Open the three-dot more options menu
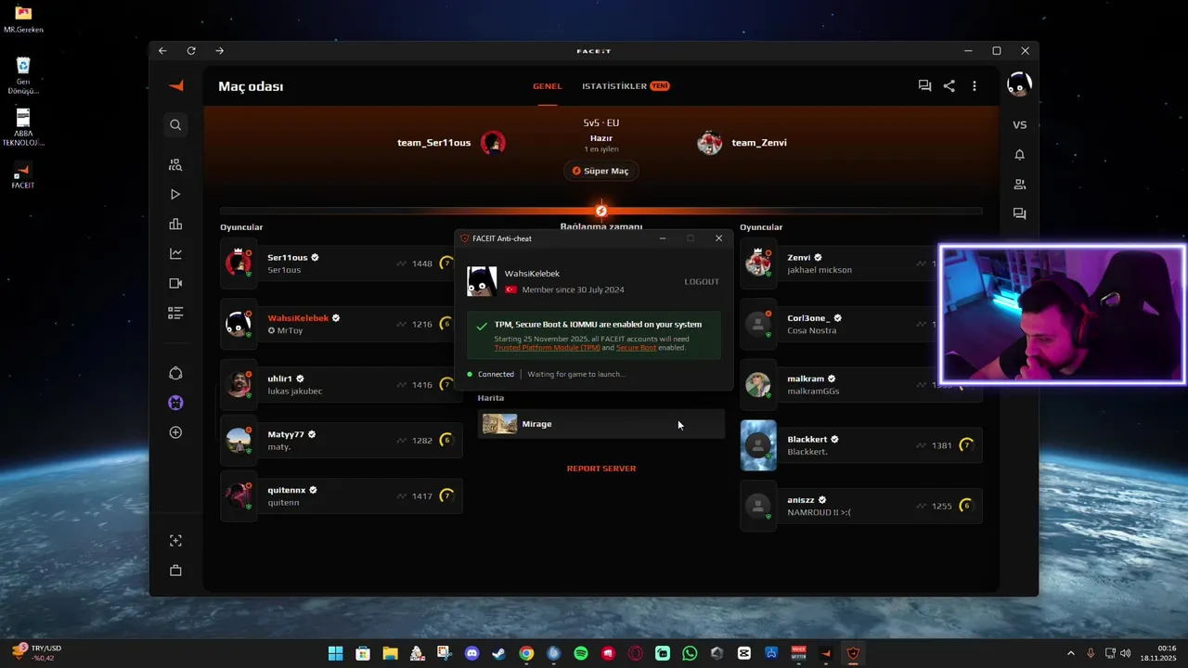Image resolution: width=1188 pixels, height=668 pixels. coord(974,85)
